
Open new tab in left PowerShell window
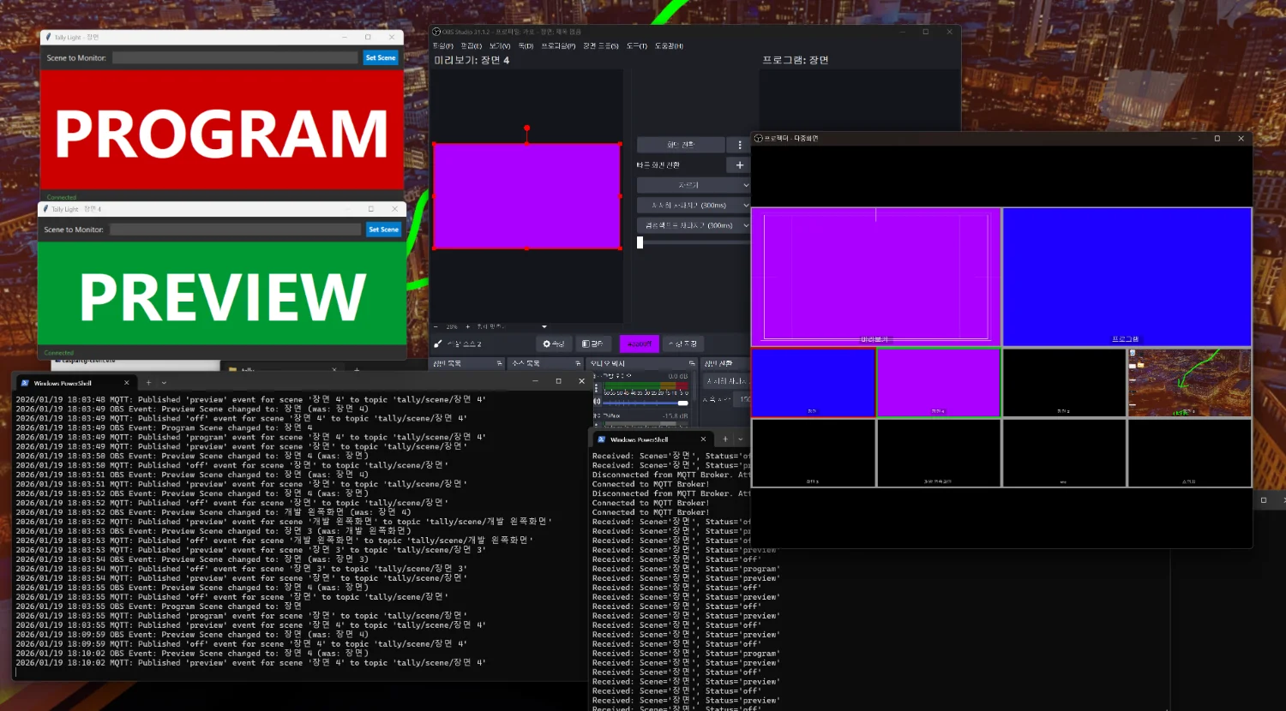[x=148, y=383]
